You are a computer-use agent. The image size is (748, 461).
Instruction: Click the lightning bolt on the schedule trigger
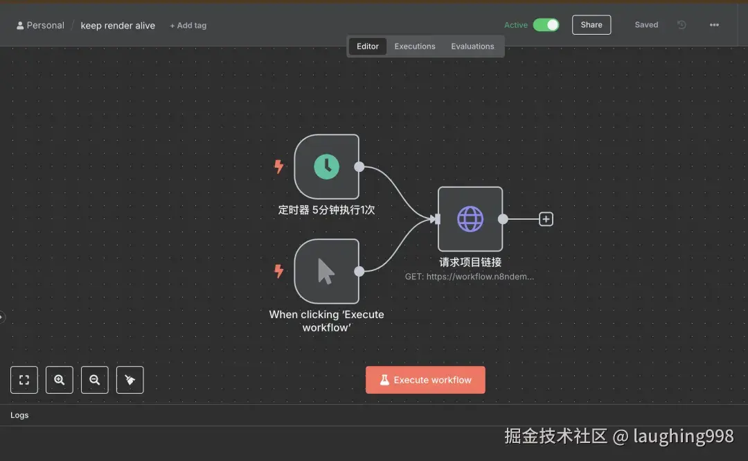click(279, 166)
